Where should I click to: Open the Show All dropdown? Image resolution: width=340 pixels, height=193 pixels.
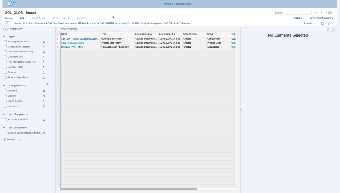309,23
